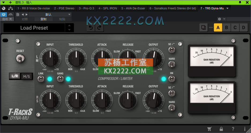Select L/R processing mode
251x133 pixels.
15,76
